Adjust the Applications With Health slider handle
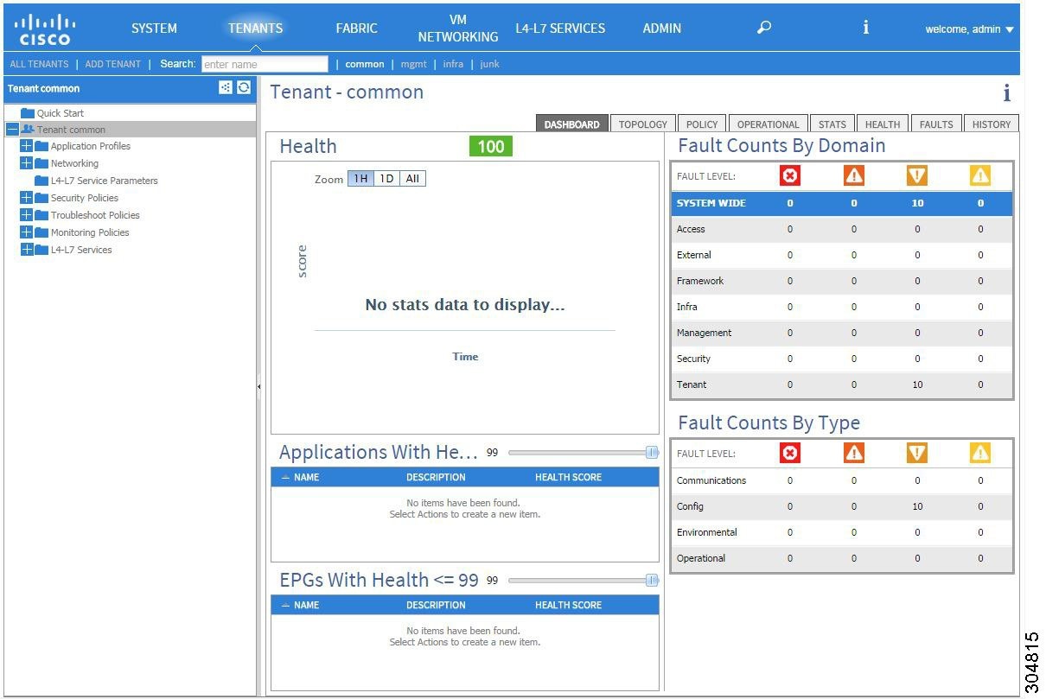1046x699 pixels. pyautogui.click(x=652, y=452)
